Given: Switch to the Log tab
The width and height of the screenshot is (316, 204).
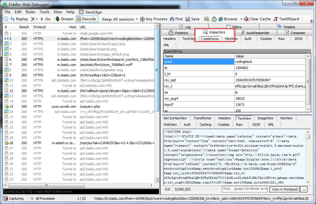Looking at the screenshot, I should [185, 27].
